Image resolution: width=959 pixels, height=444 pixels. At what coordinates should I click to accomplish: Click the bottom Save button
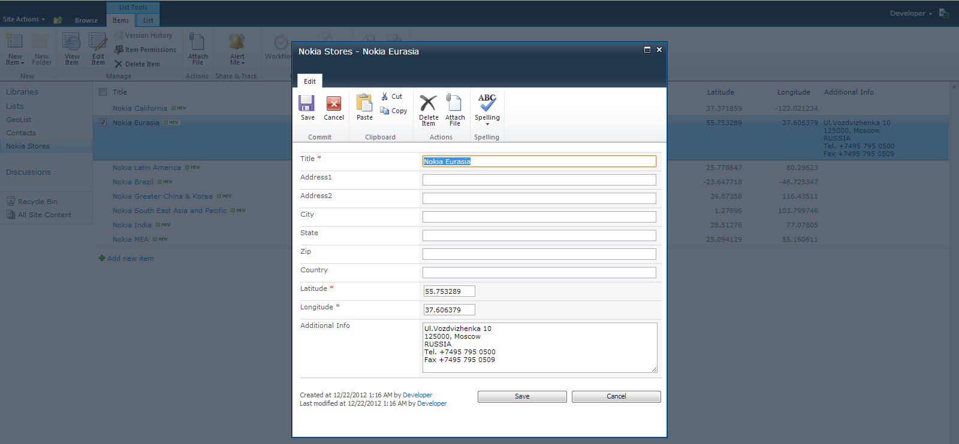(522, 397)
